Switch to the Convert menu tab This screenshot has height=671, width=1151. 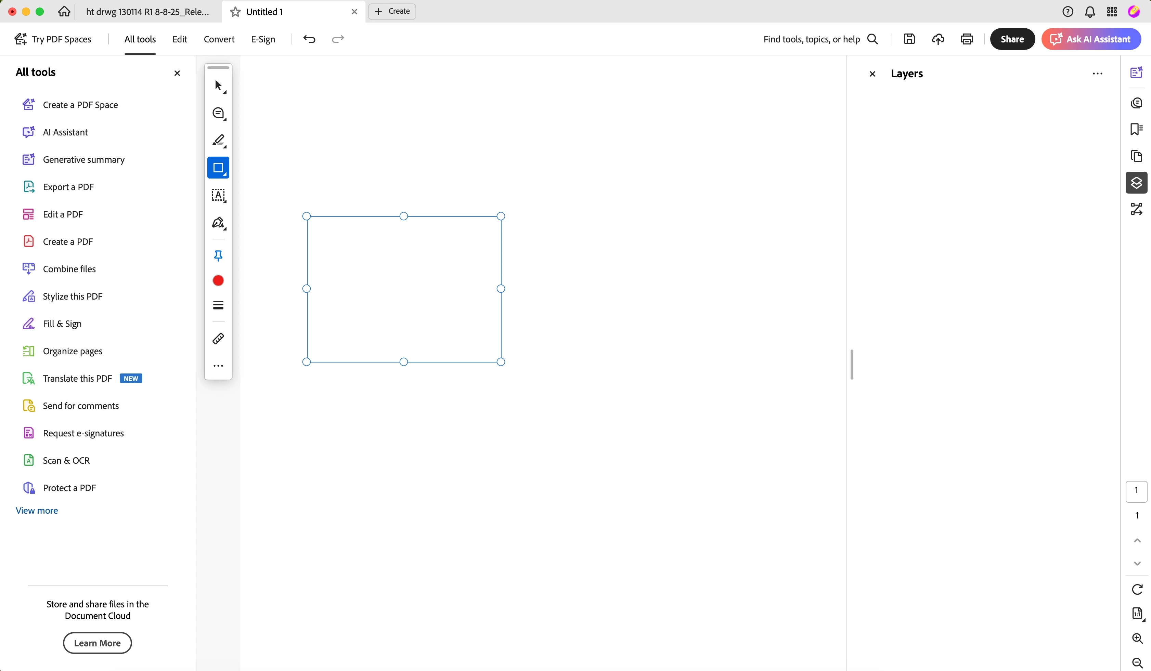pyautogui.click(x=219, y=39)
